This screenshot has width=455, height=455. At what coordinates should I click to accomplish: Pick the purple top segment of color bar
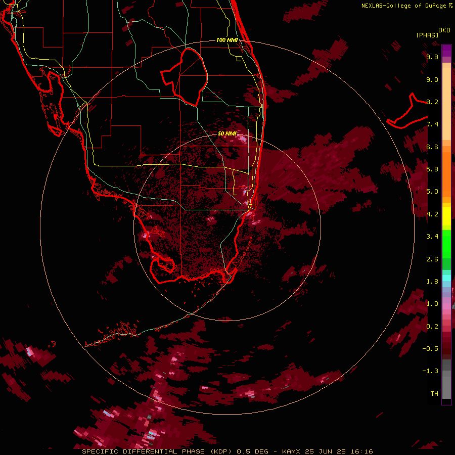[446, 51]
